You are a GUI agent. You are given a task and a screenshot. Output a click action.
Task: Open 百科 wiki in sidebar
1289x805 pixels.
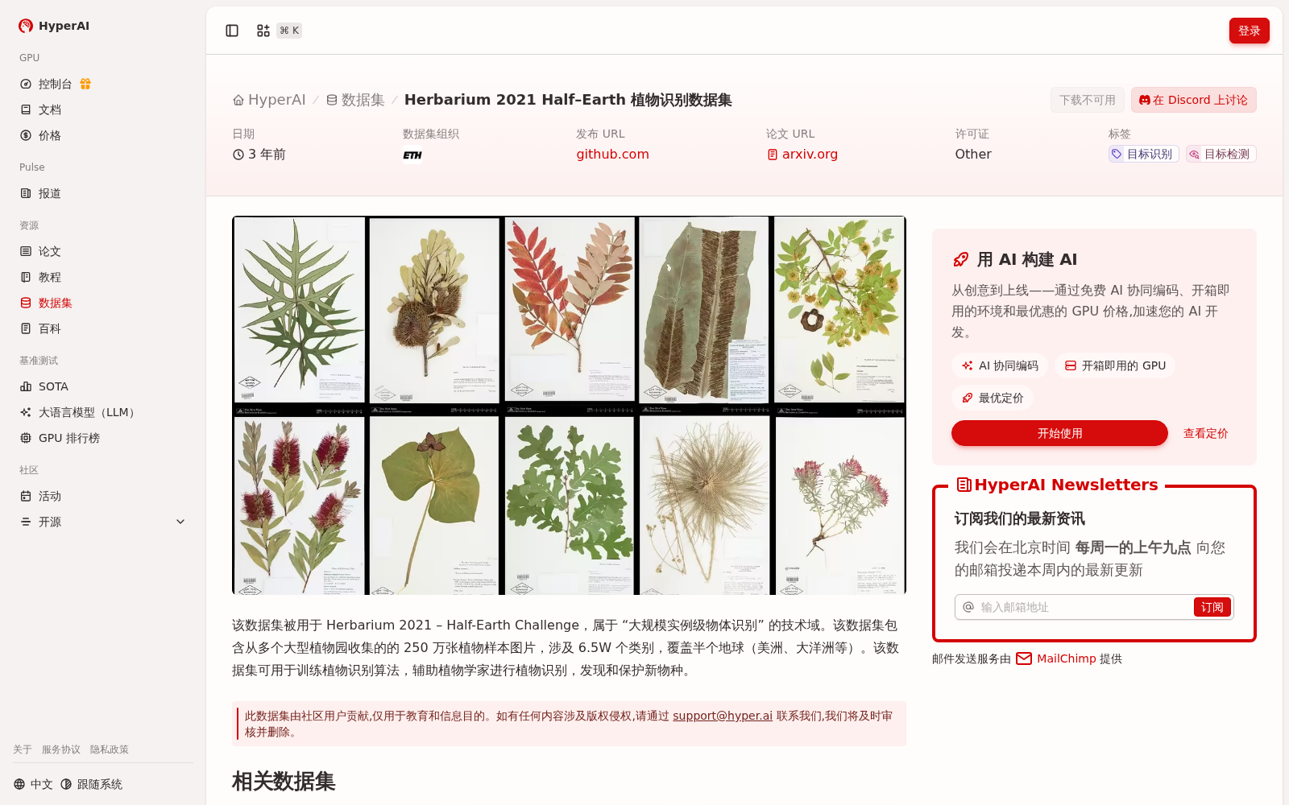103,328
